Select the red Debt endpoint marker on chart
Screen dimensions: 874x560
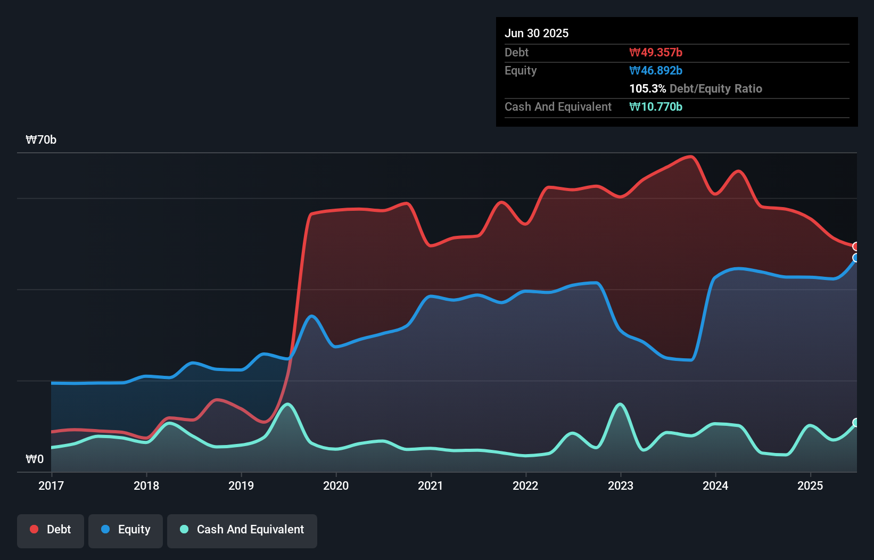[x=856, y=246]
